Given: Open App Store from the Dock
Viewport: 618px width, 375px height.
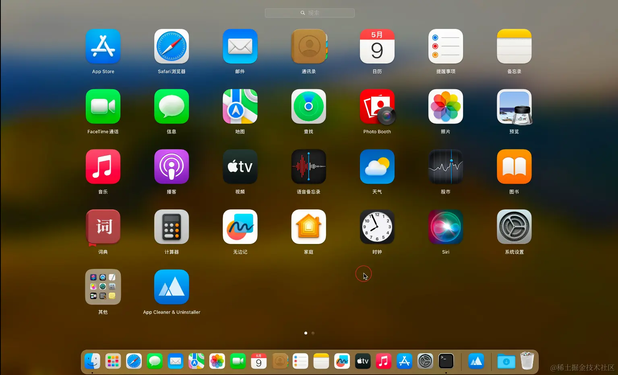Looking at the screenshot, I should coord(405,361).
